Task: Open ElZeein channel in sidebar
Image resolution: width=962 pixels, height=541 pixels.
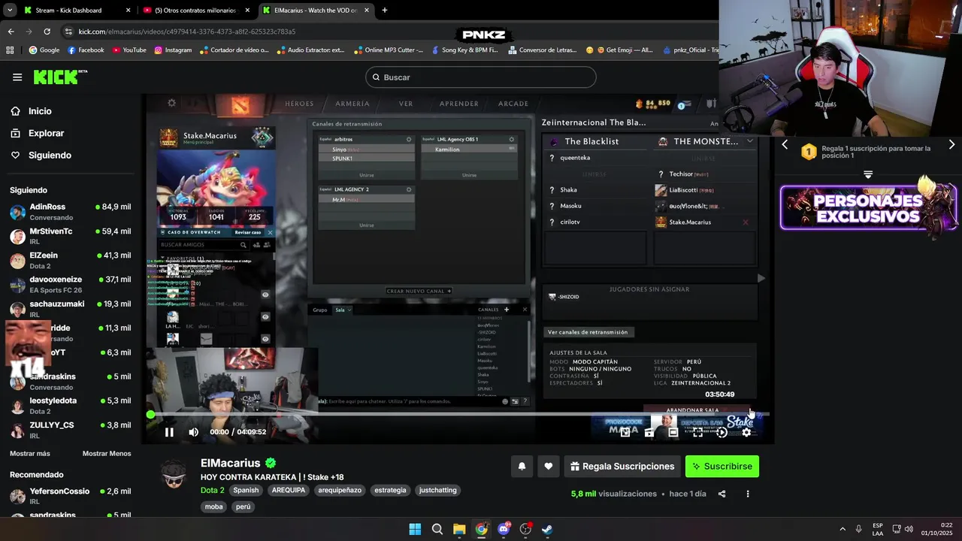Action: 70,260
